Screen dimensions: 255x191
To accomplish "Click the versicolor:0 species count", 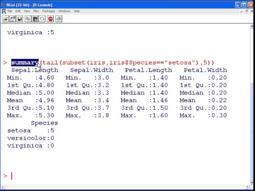I will tap(31, 138).
